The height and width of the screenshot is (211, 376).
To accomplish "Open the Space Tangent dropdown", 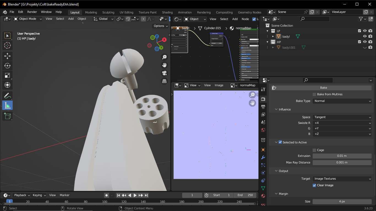I will click(342, 117).
